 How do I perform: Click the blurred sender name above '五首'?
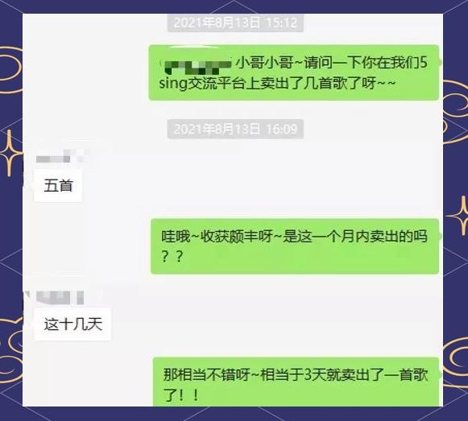point(61,157)
